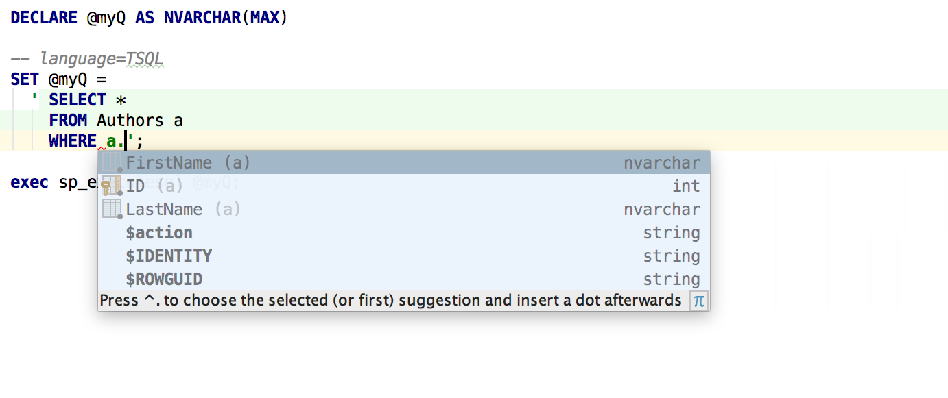Click the NVARCHAR type in declaration
The image size is (948, 398).
(202, 18)
